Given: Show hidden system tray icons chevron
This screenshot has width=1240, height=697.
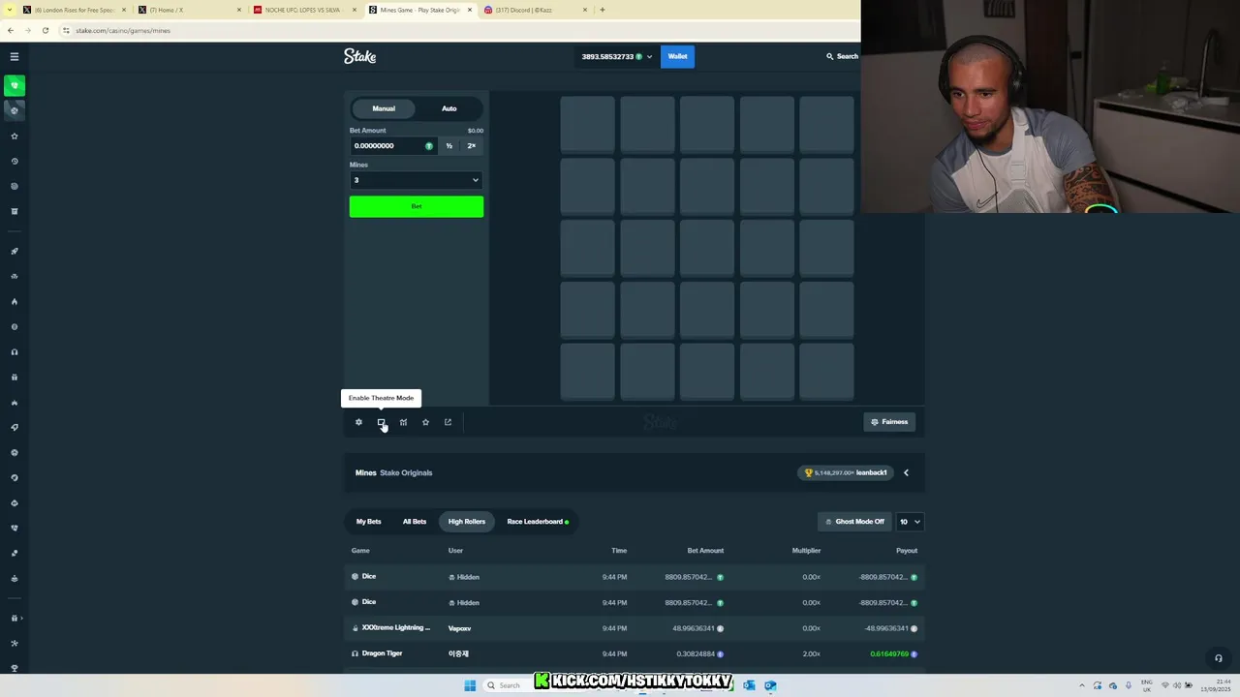Looking at the screenshot, I should click(x=1082, y=685).
